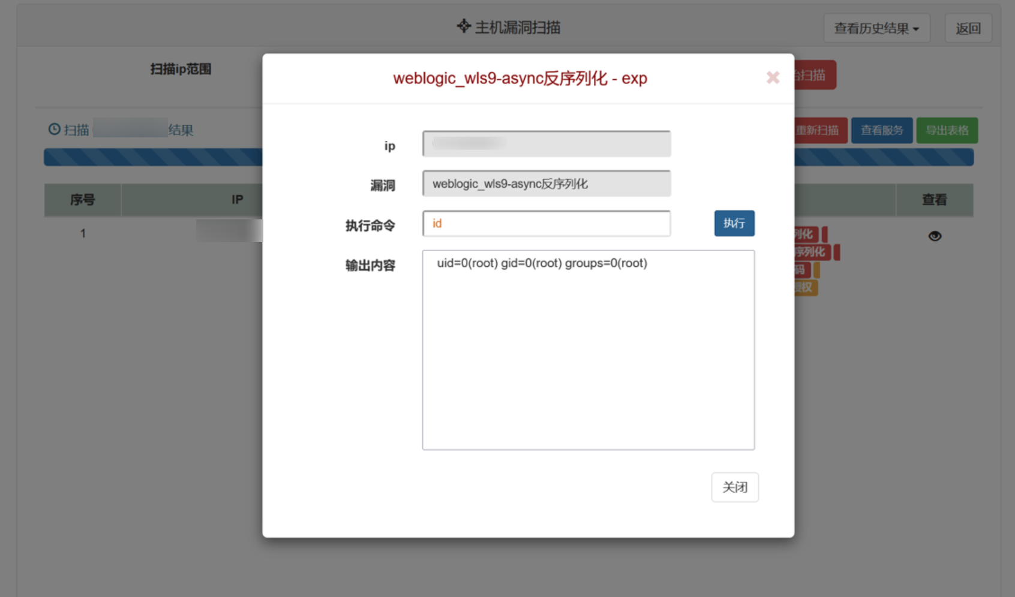
Task: Click the disabled ip field
Action: [546, 144]
